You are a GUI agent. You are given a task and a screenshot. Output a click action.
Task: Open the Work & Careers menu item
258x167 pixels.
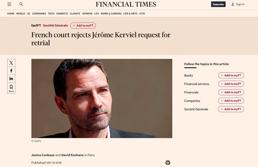point(111,14)
